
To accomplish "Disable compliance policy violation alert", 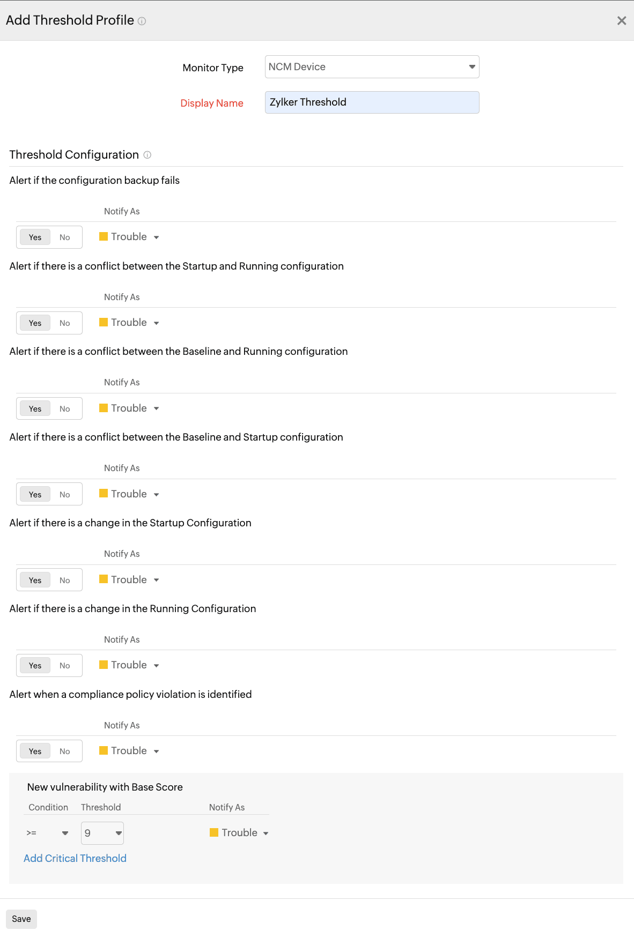I will pos(64,750).
